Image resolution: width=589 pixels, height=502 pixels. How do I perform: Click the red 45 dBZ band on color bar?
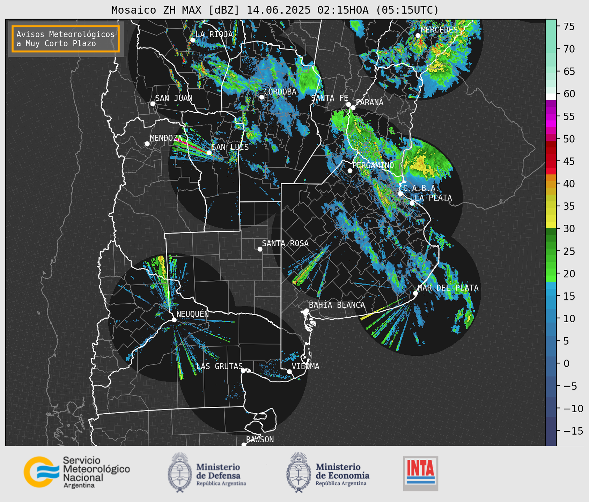(x=551, y=161)
